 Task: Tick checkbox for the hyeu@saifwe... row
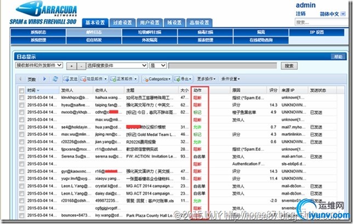pyautogui.click(x=21, y=105)
